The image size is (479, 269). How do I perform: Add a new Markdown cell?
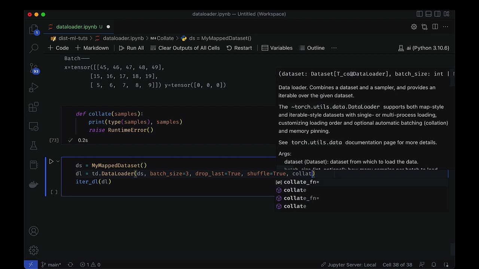[x=92, y=48]
